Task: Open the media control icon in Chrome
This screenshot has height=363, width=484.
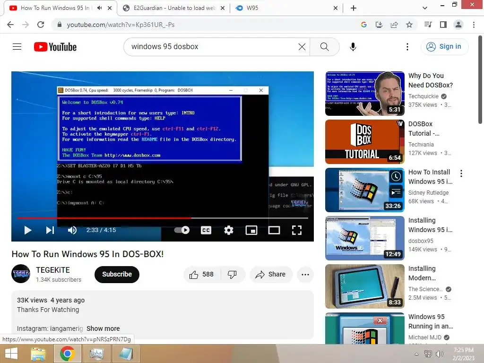Action: [x=428, y=25]
